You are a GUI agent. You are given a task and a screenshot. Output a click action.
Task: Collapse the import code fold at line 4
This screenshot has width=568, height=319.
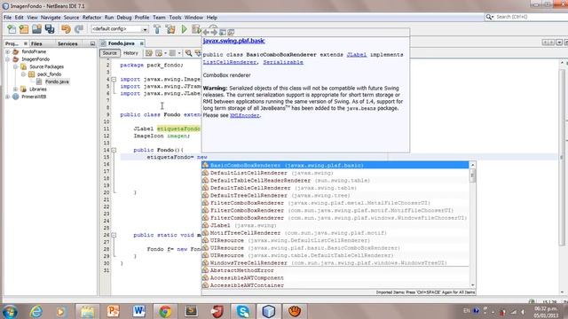click(114, 79)
